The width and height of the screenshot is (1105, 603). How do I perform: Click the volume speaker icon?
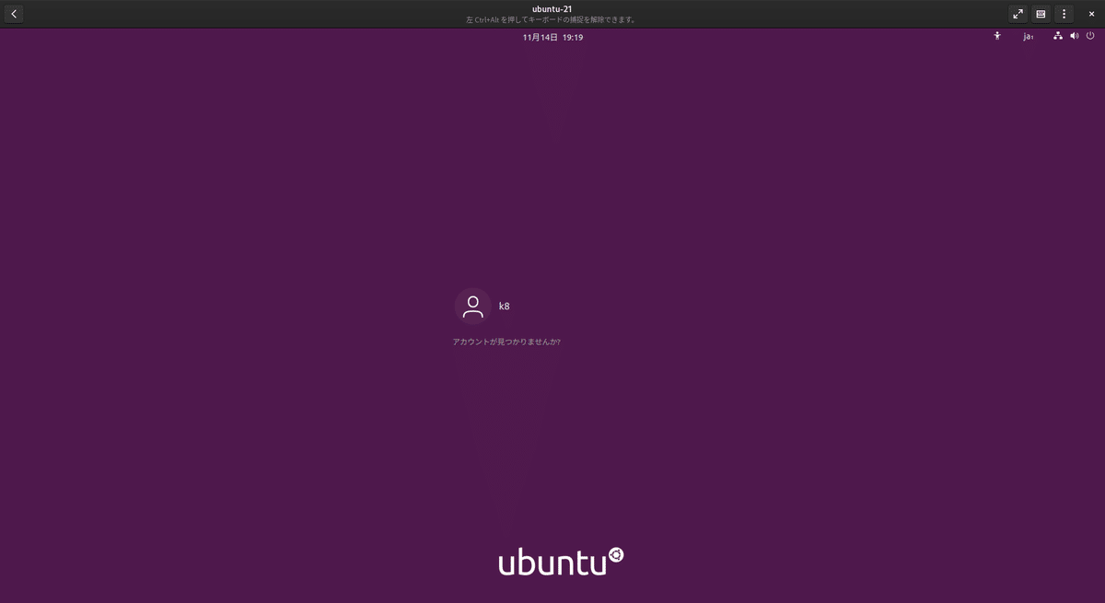[x=1075, y=37]
